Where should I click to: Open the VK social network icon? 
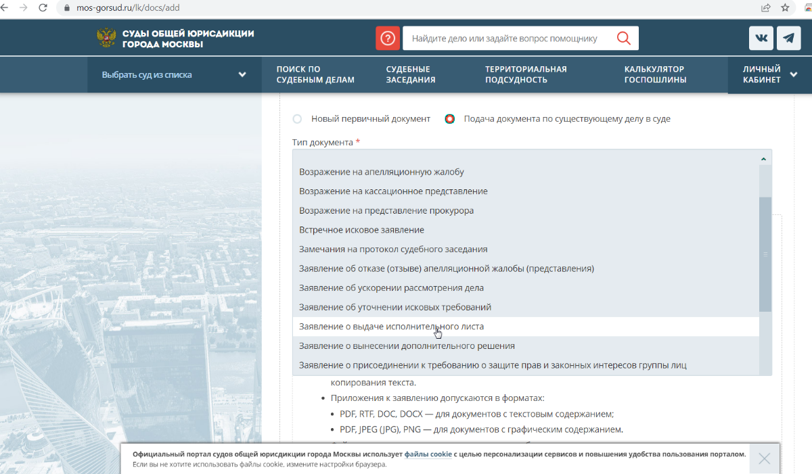761,38
